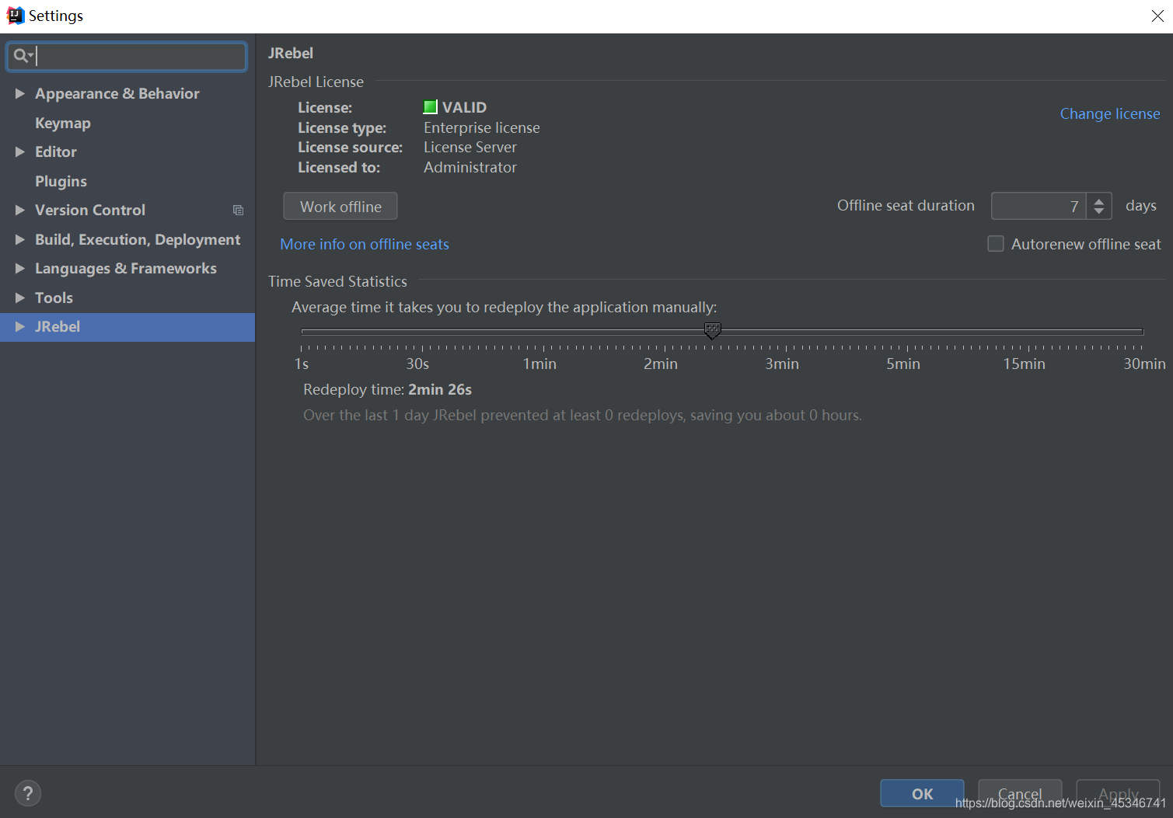Click the 'Administrator' licensed-to text
The image size is (1173, 818).
[x=470, y=167]
